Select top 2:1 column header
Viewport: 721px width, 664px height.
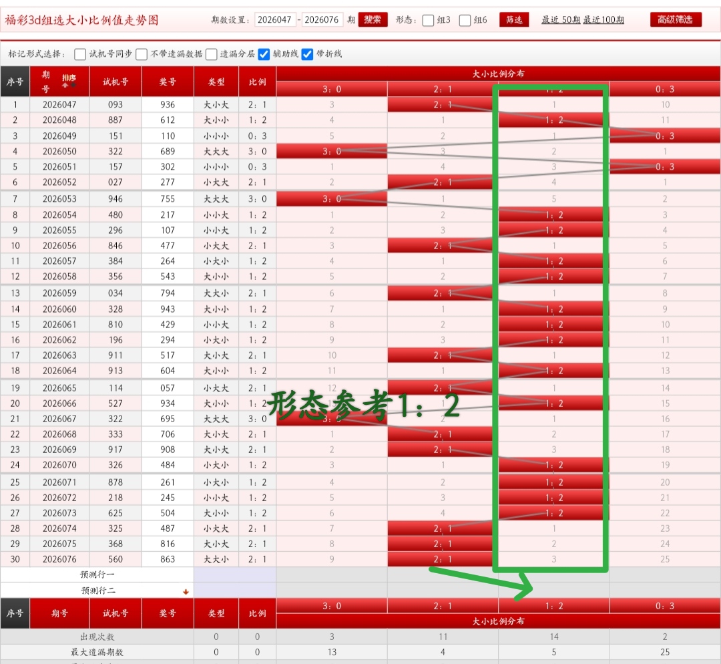tap(443, 90)
